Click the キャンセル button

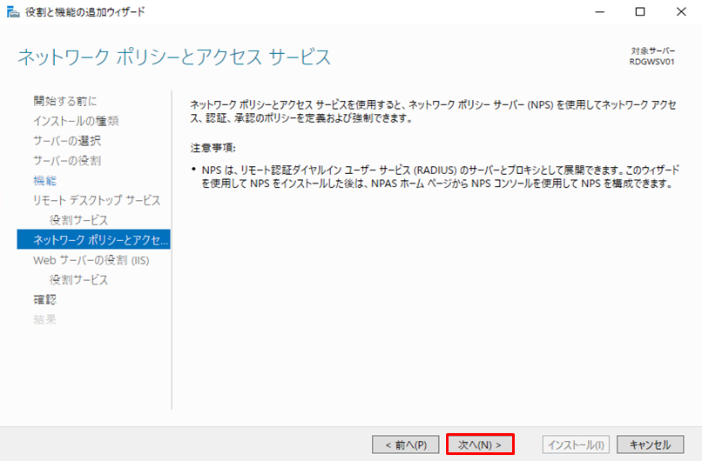(650, 444)
